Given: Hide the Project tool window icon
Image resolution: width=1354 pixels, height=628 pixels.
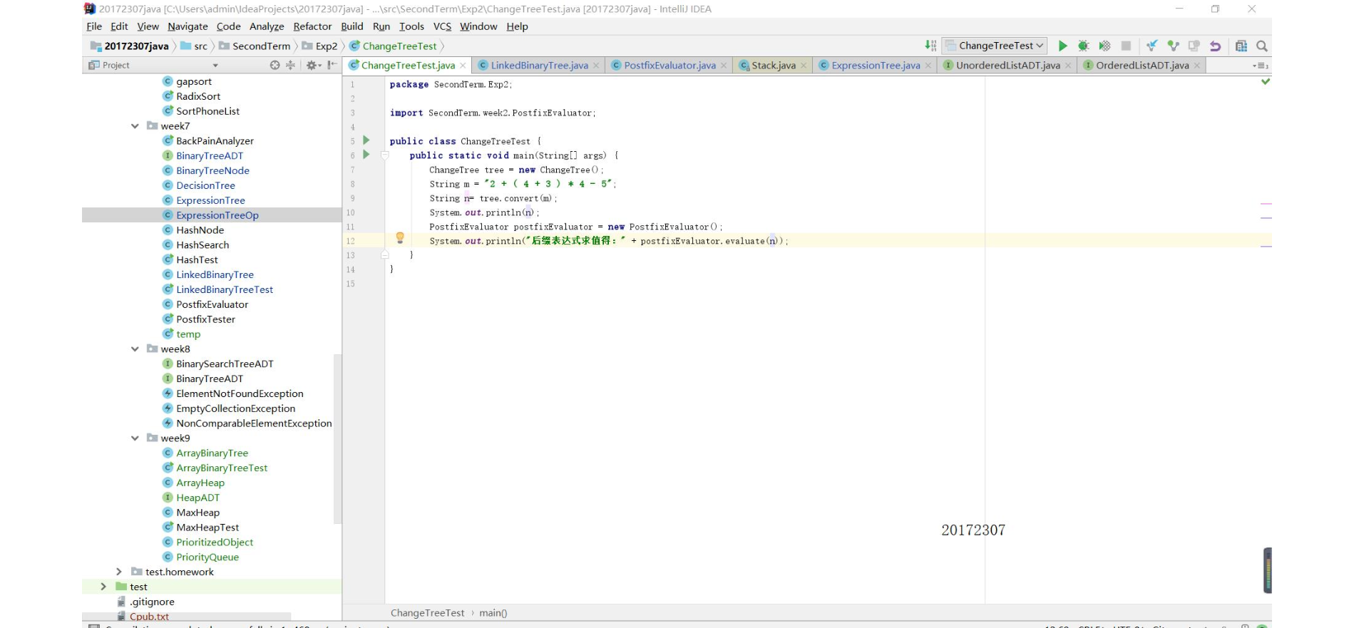Looking at the screenshot, I should pyautogui.click(x=332, y=65).
